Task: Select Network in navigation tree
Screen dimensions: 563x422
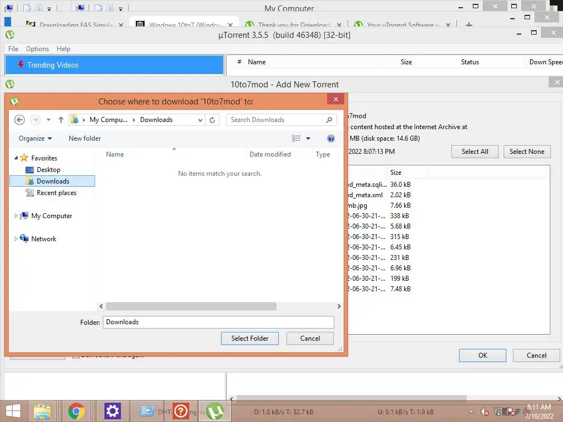Action: [x=43, y=238]
